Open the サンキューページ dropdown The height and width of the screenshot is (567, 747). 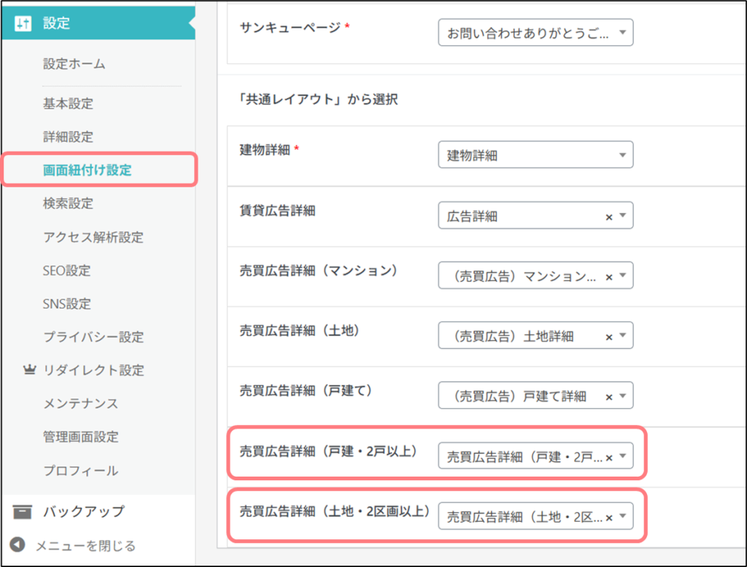tap(535, 33)
